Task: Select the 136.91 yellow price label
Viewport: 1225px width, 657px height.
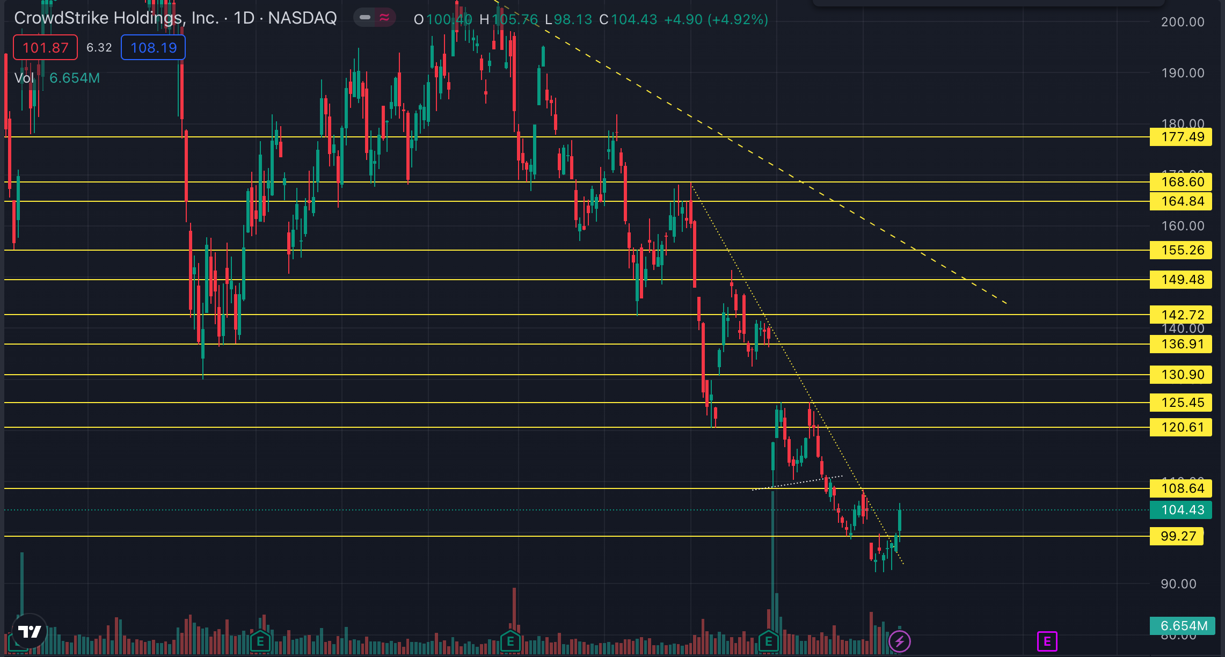Action: pyautogui.click(x=1181, y=344)
